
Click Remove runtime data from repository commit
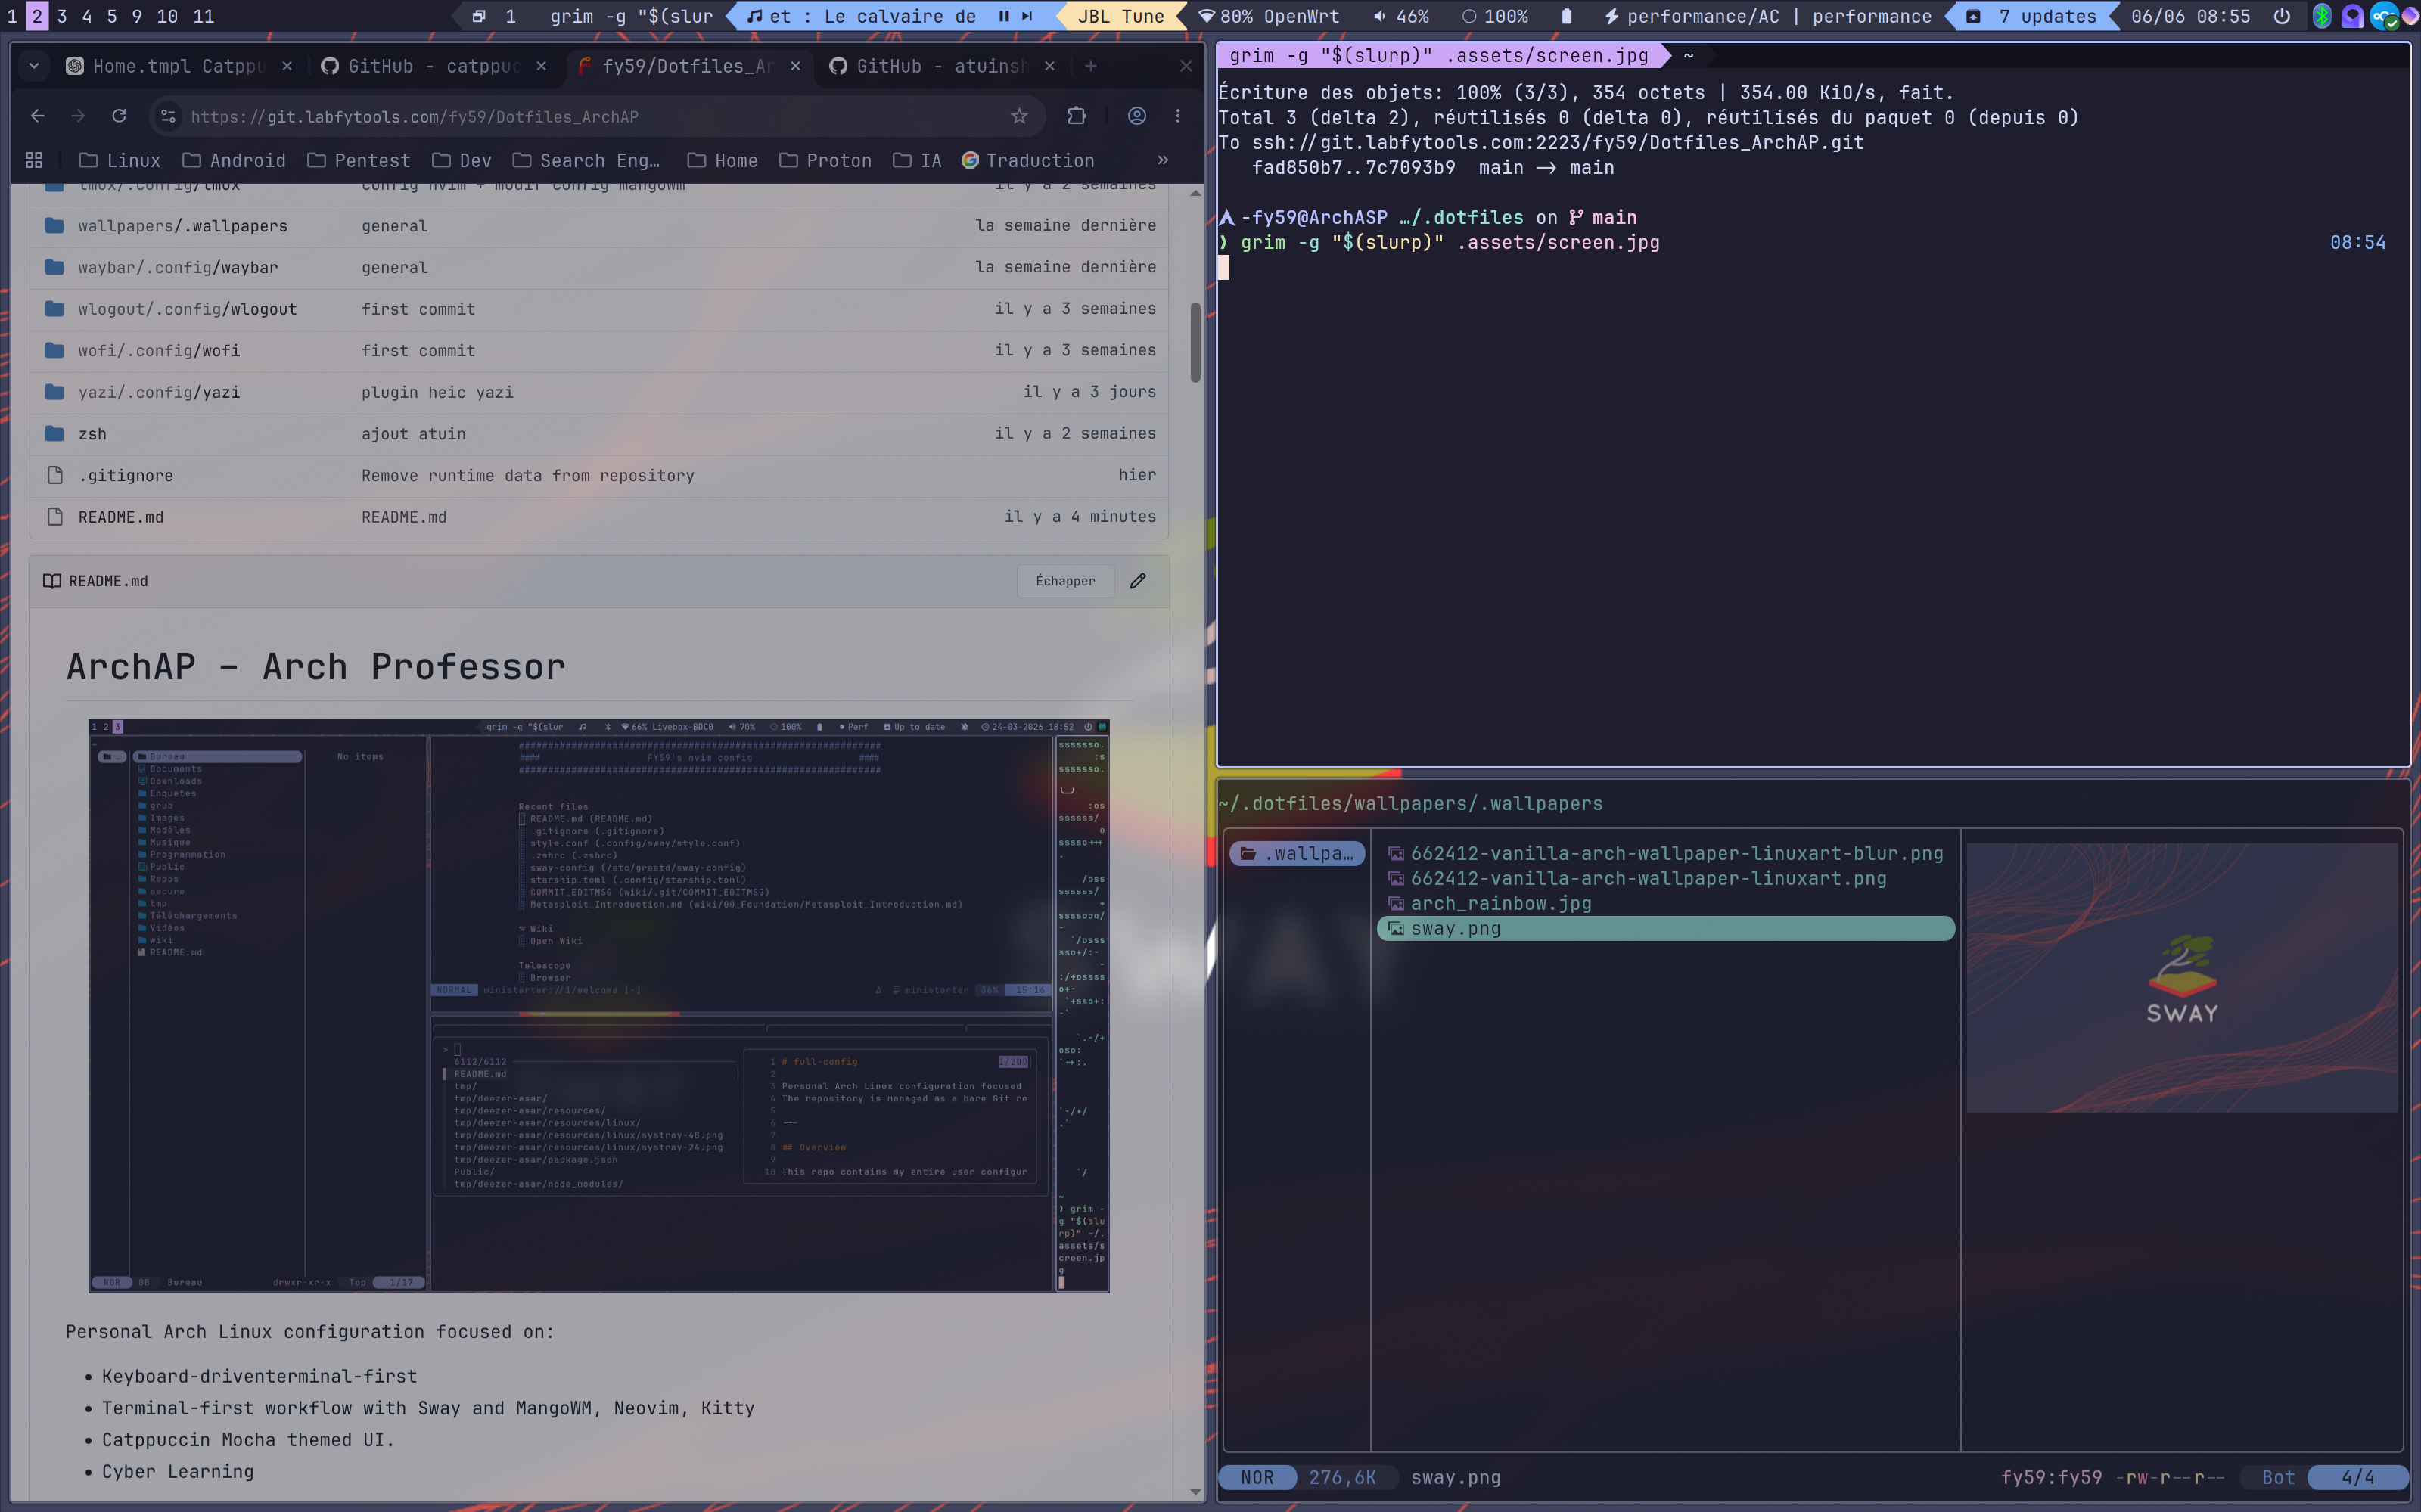click(x=527, y=475)
